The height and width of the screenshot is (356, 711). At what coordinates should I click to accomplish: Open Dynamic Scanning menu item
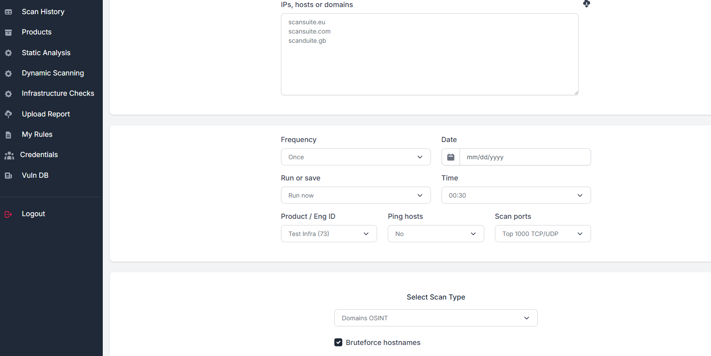pos(53,73)
